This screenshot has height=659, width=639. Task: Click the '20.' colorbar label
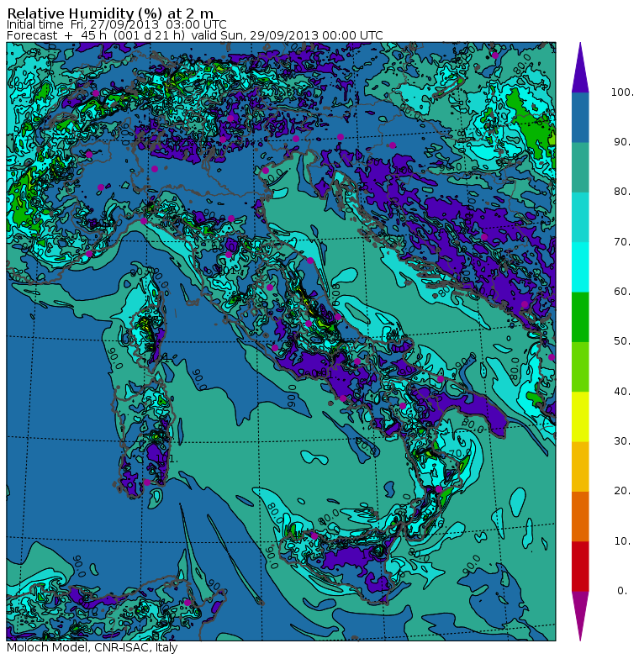pyautogui.click(x=622, y=491)
